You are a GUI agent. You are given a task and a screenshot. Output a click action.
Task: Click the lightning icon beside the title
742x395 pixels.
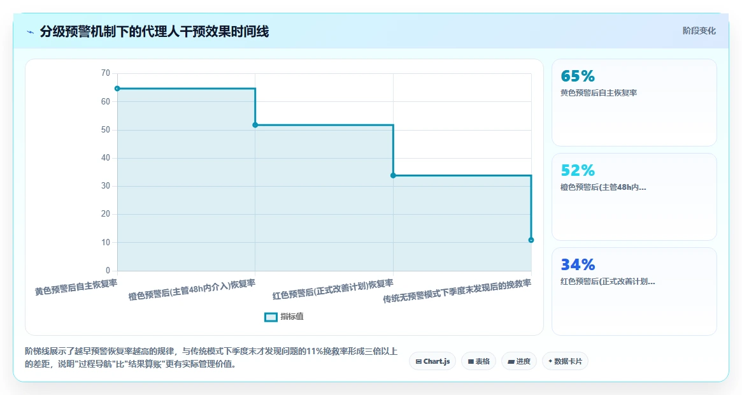point(31,32)
